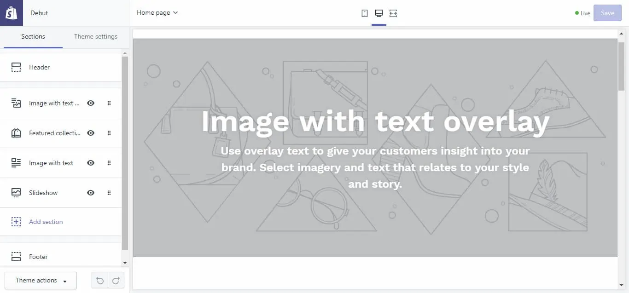The height and width of the screenshot is (293, 629).
Task: Switch to the Theme settings tab
Action: point(95,36)
